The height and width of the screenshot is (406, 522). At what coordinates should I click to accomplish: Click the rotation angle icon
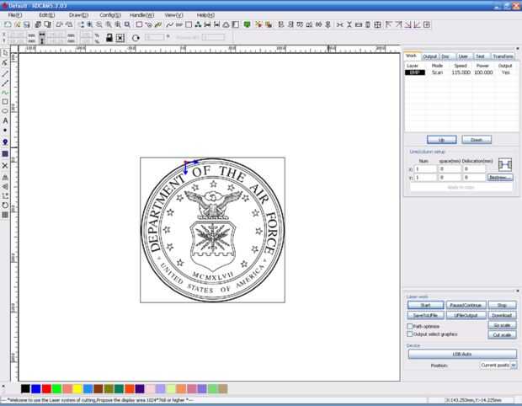[136, 38]
